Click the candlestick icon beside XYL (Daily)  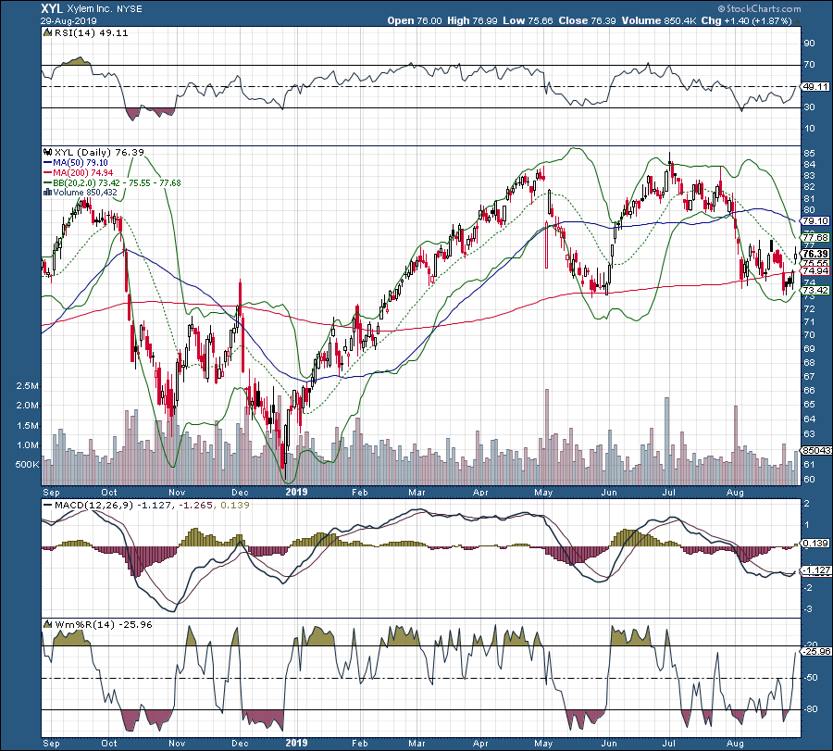(48, 153)
